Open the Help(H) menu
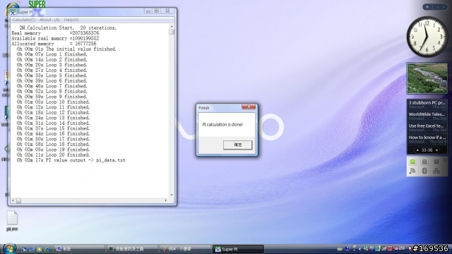This screenshot has width=452, height=254. click(x=71, y=20)
